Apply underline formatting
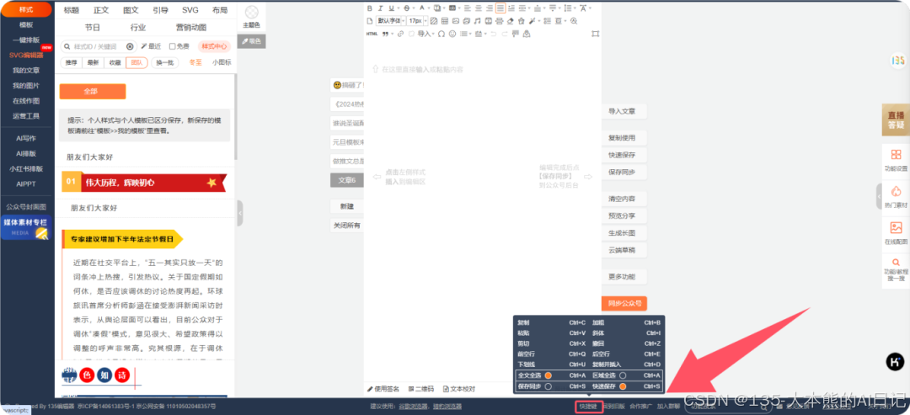 click(392, 8)
